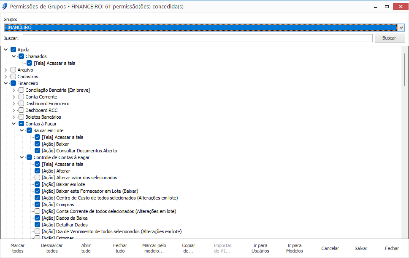Viewport: 409px width, 258px height.
Task: Collapse the Baixar em Lote node
Action: tap(22, 130)
